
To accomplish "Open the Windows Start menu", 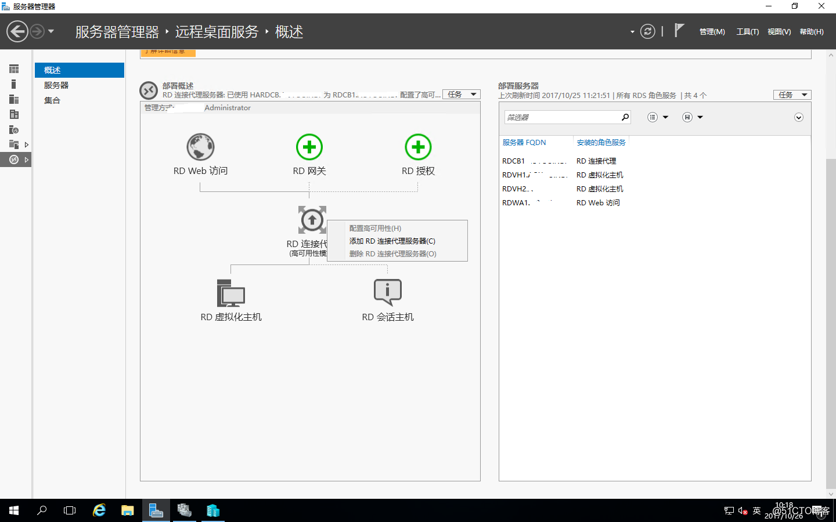I will pyautogui.click(x=14, y=510).
